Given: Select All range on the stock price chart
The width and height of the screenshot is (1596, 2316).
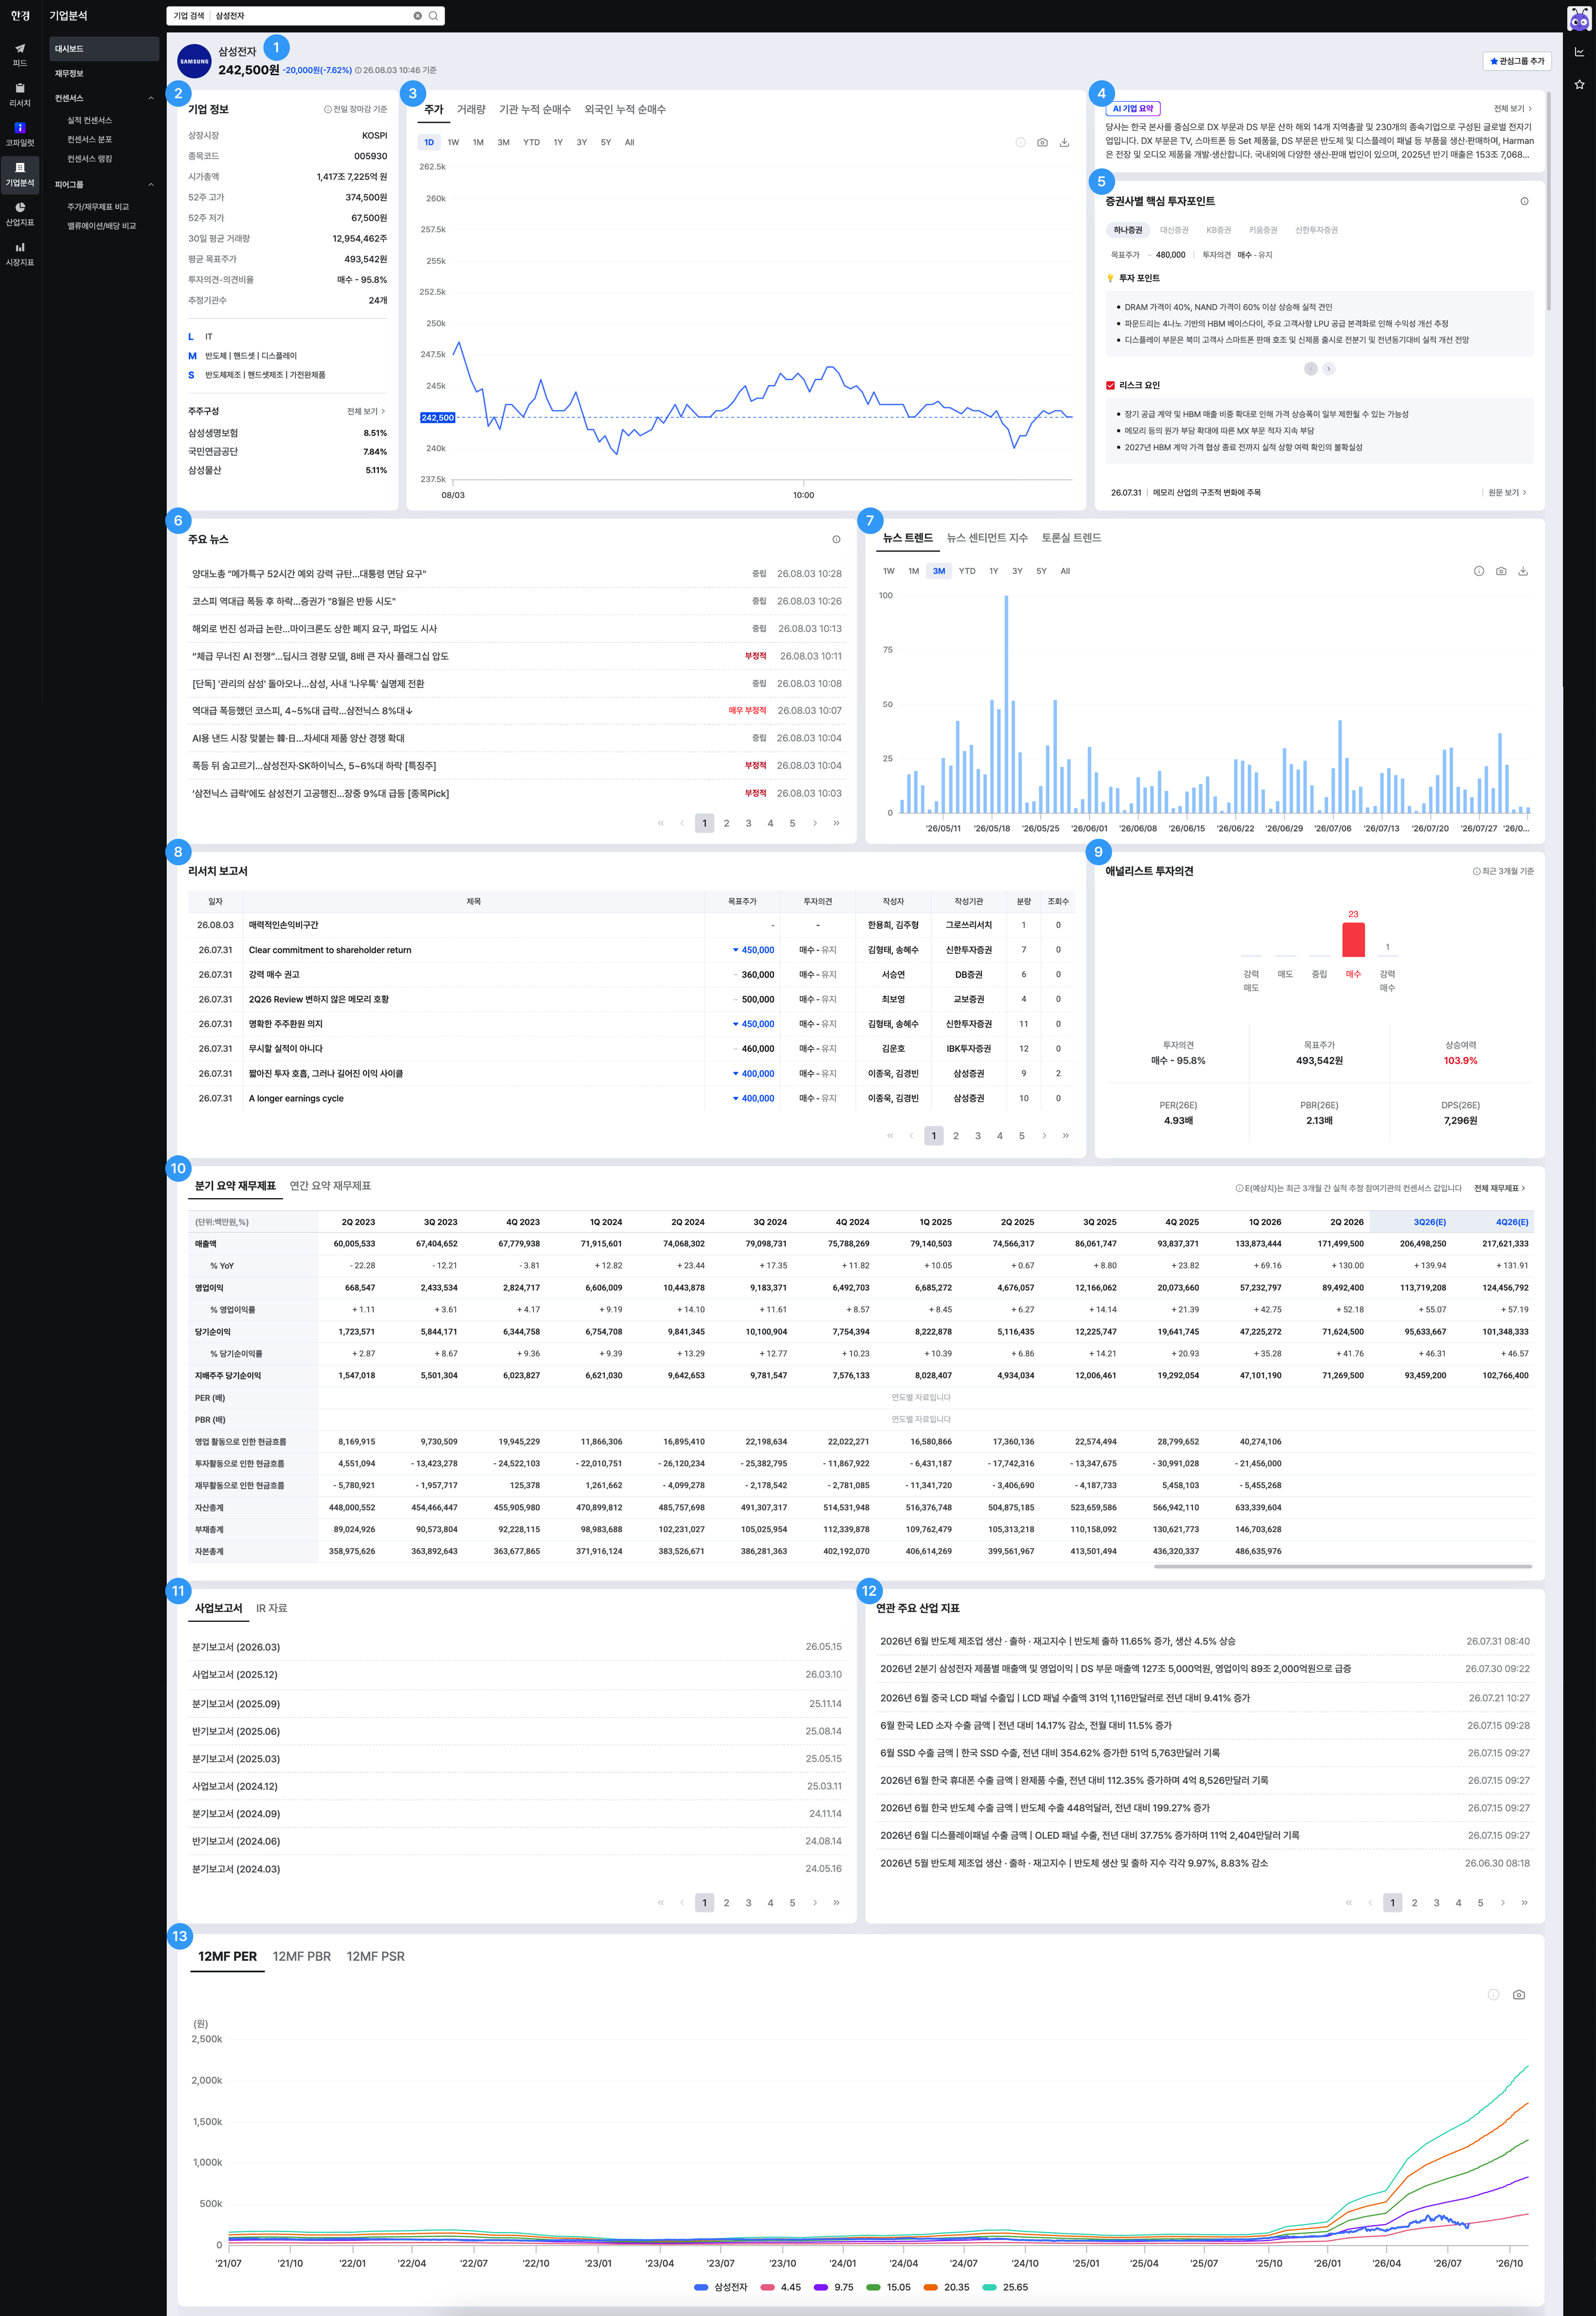Looking at the screenshot, I should 629,142.
